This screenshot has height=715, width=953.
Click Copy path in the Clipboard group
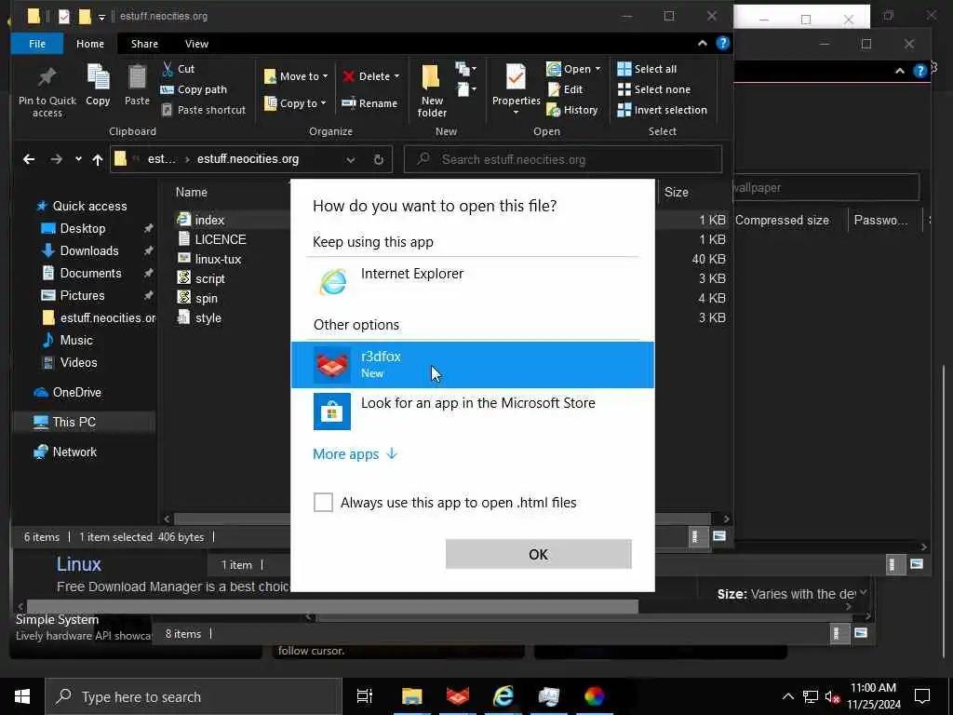[x=194, y=89]
